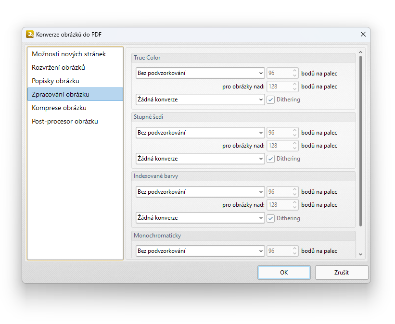Increase Indexované barvy 128 threshold spinner
This screenshot has width=395, height=324.
coord(295,202)
